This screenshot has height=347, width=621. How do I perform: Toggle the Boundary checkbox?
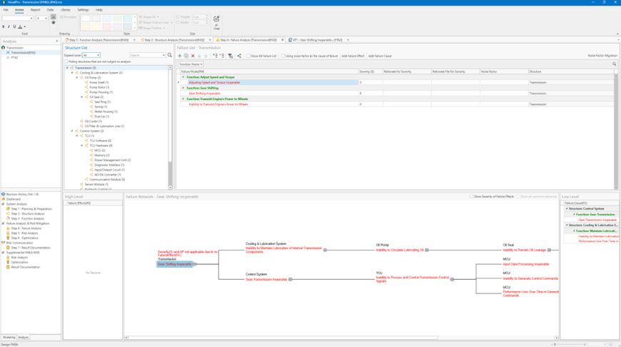(62, 17)
